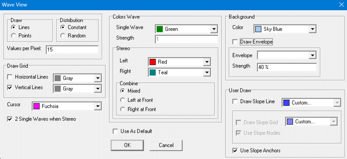Toggle Draw Envelope checkbox

click(235, 42)
